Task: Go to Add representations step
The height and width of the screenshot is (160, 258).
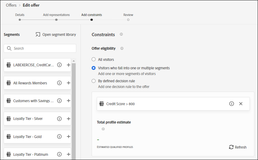Action: click(56, 15)
